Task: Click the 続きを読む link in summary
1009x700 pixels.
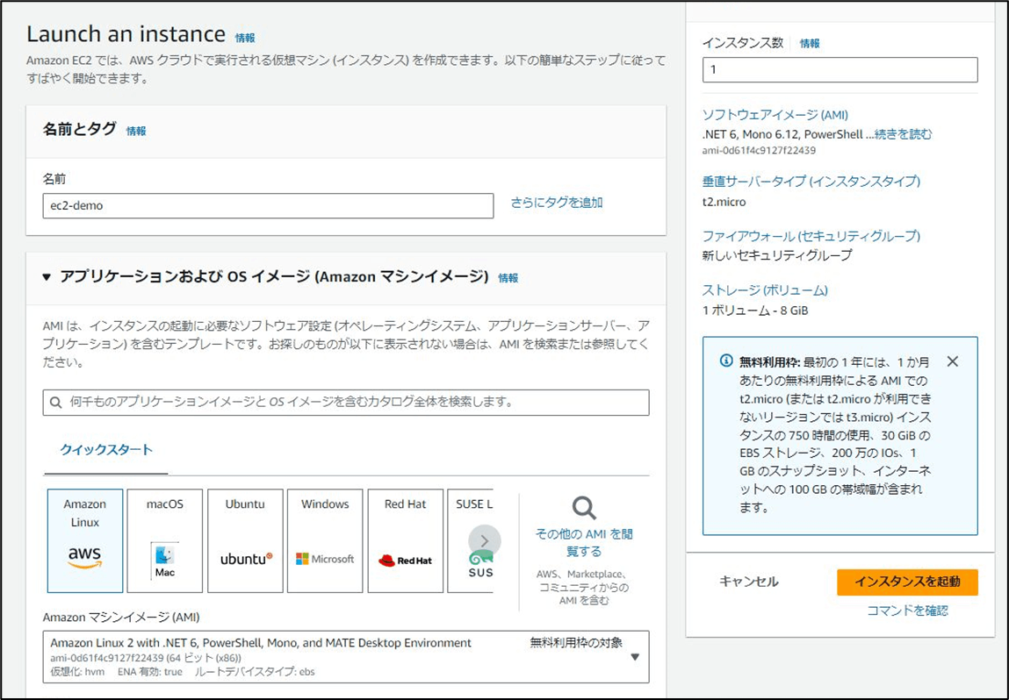Action: pos(904,134)
